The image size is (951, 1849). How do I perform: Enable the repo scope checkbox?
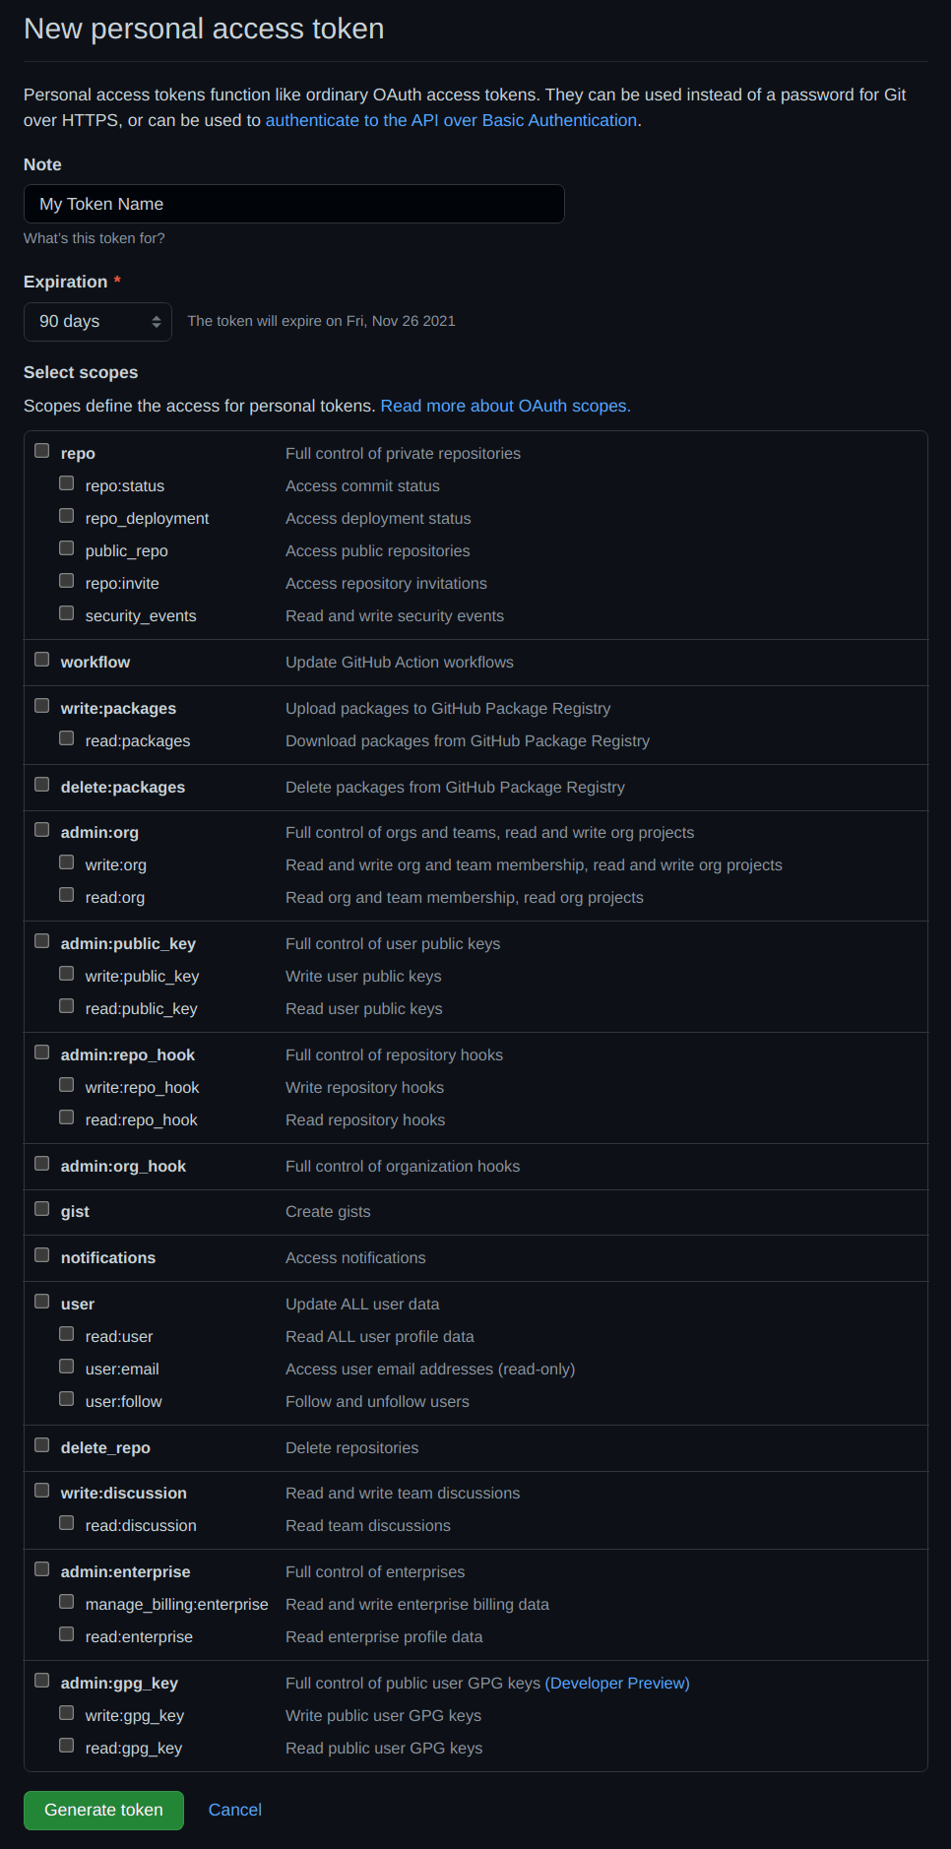point(42,451)
